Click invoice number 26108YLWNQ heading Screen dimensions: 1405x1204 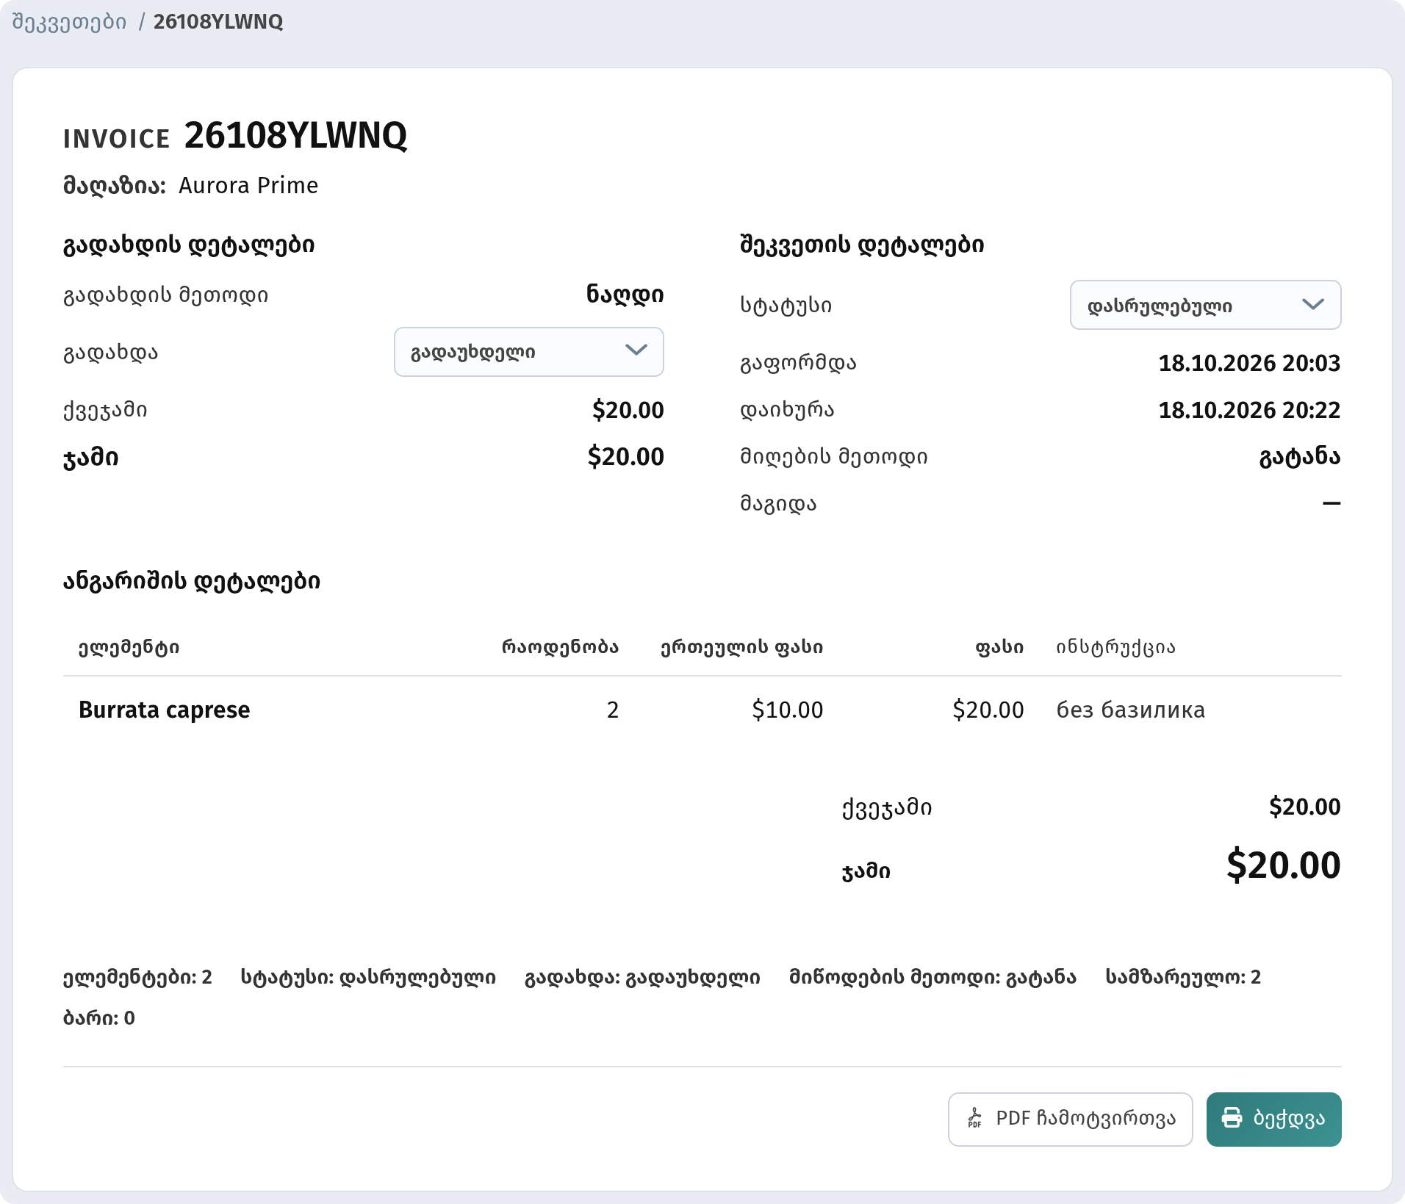click(295, 135)
